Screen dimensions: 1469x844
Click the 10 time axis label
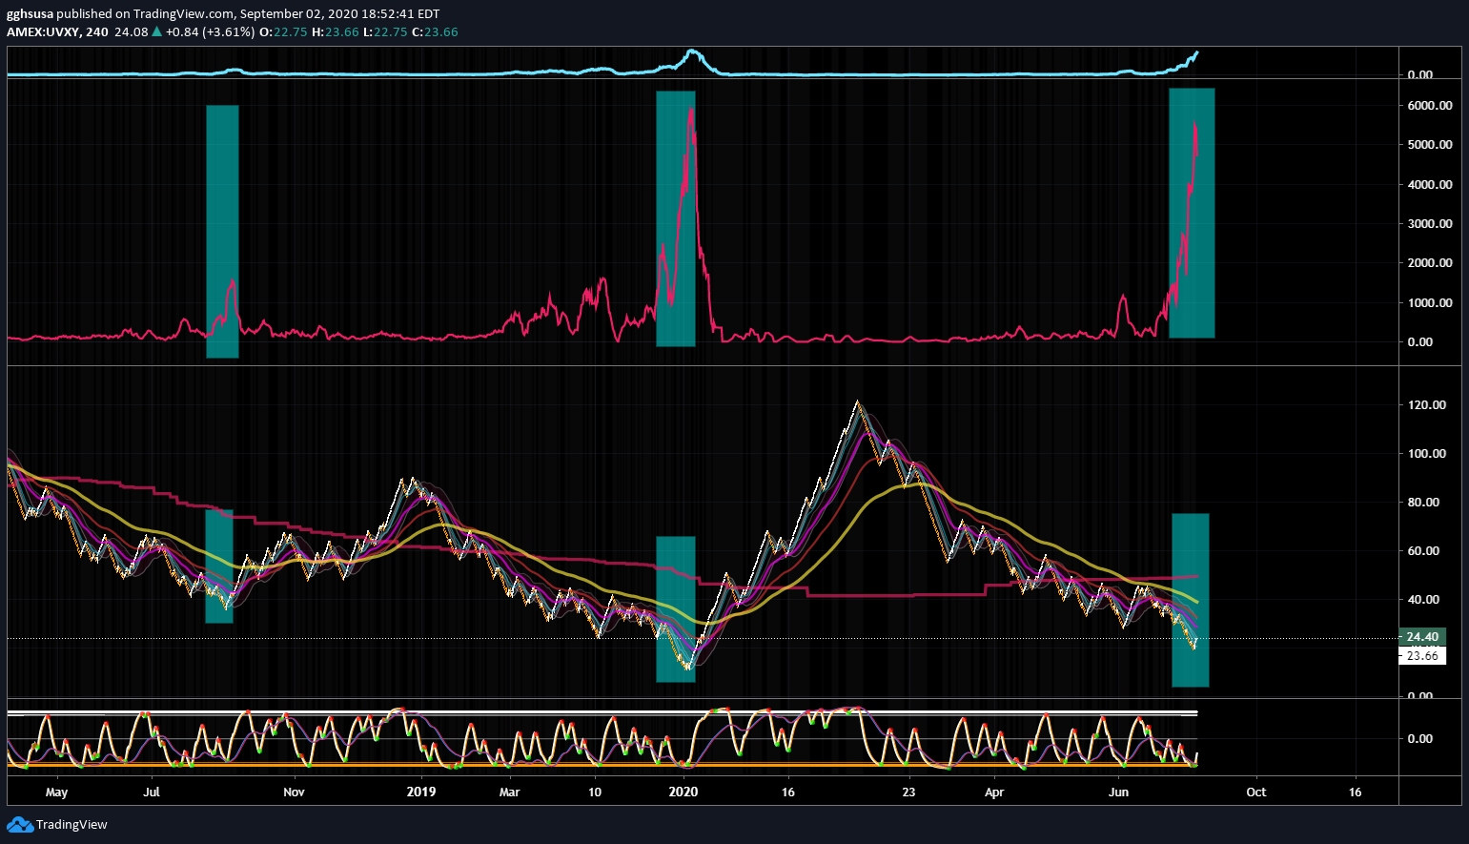[x=595, y=793]
